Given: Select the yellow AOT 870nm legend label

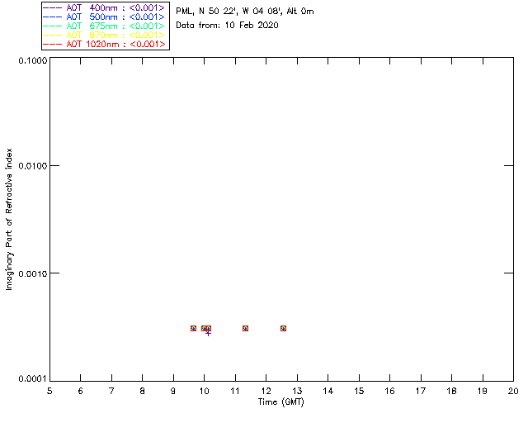Looking at the screenshot, I should [x=115, y=35].
